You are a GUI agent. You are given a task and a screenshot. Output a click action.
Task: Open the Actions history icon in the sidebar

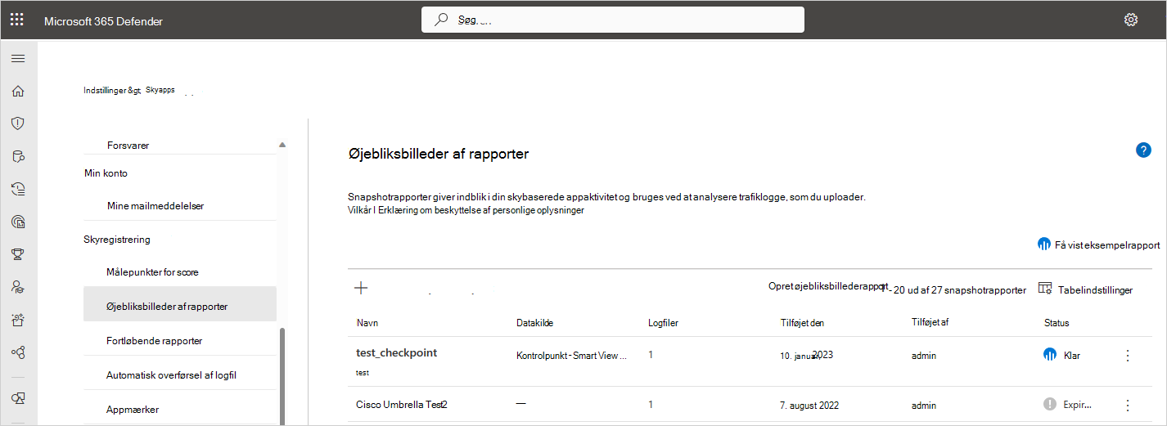(x=17, y=189)
